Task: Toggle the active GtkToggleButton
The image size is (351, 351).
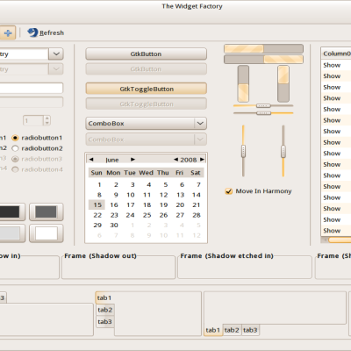Action: [147, 89]
